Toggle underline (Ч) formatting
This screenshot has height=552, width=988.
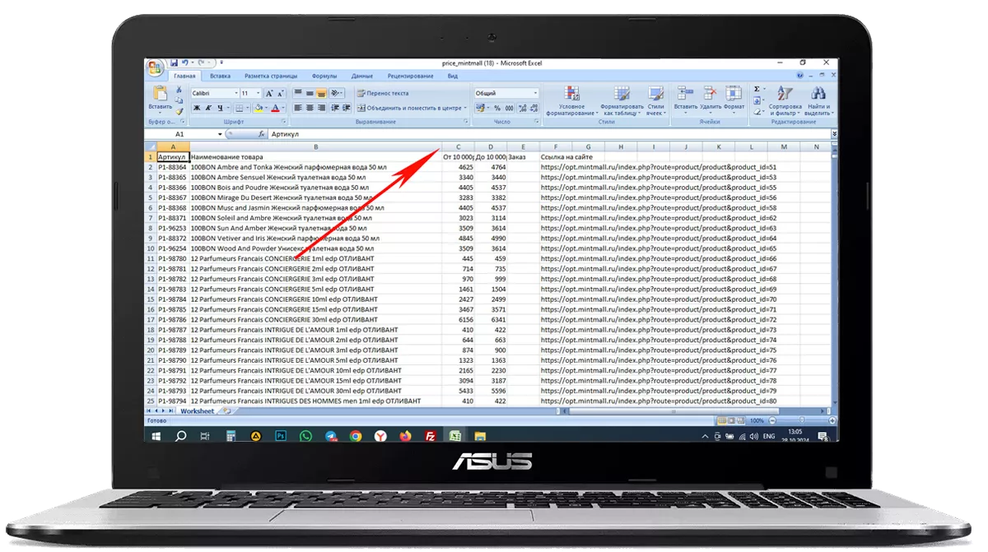(220, 108)
